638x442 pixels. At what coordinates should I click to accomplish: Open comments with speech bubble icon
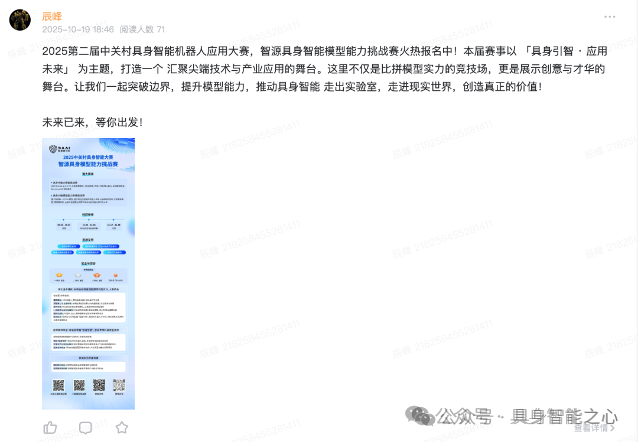click(86, 427)
